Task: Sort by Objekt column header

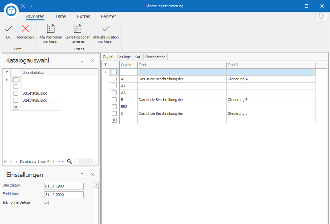Action: pyautogui.click(x=128, y=65)
